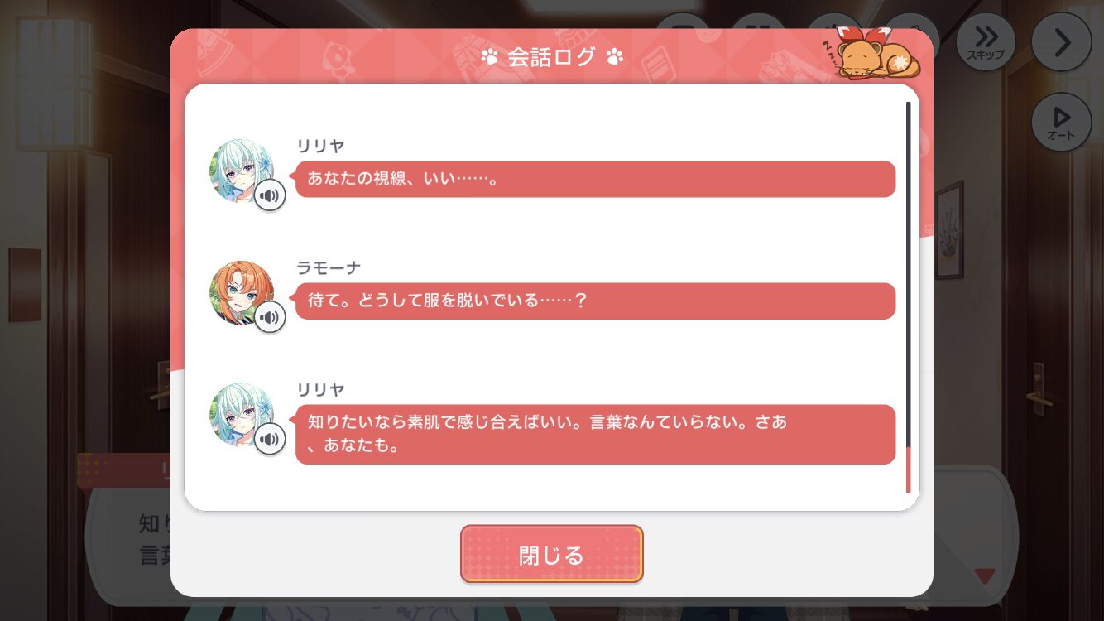Click the red down-triangle advance indicator
1104x621 pixels.
coord(984,575)
